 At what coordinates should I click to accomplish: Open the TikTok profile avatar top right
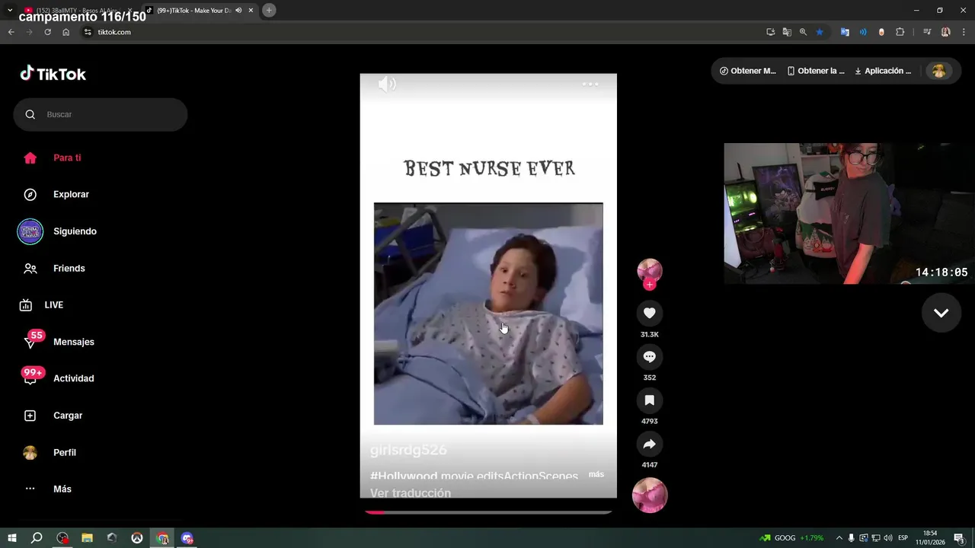(x=939, y=71)
